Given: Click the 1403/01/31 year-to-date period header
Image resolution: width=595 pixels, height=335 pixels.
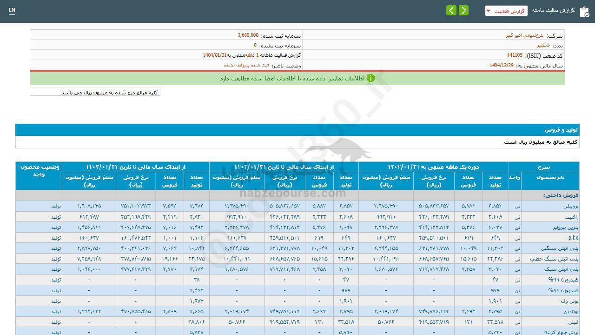Looking at the screenshot, I should click(135, 167).
